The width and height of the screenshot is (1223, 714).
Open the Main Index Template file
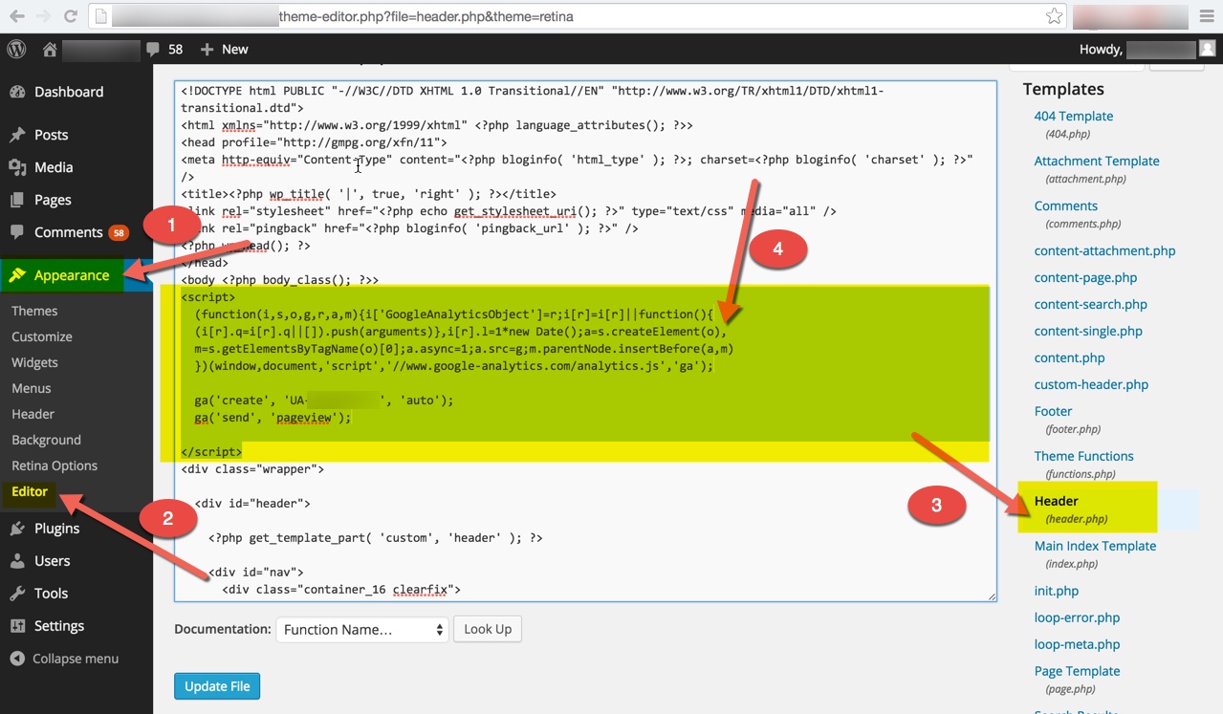[x=1095, y=546]
